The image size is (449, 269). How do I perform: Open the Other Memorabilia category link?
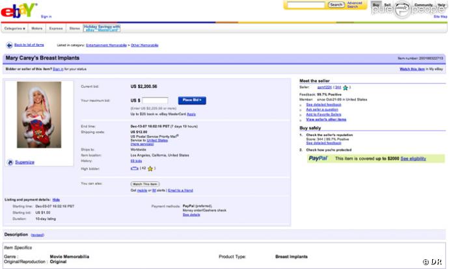[144, 45]
